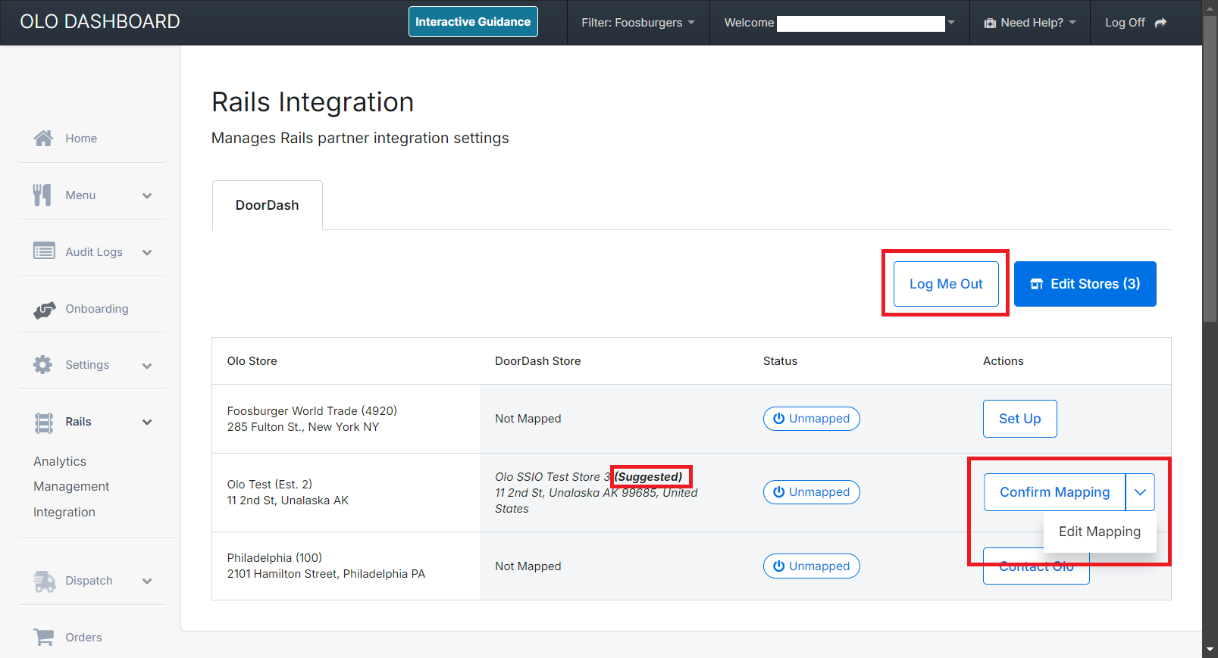Click the Foosburger World Trade (4920) store name

click(x=312, y=411)
